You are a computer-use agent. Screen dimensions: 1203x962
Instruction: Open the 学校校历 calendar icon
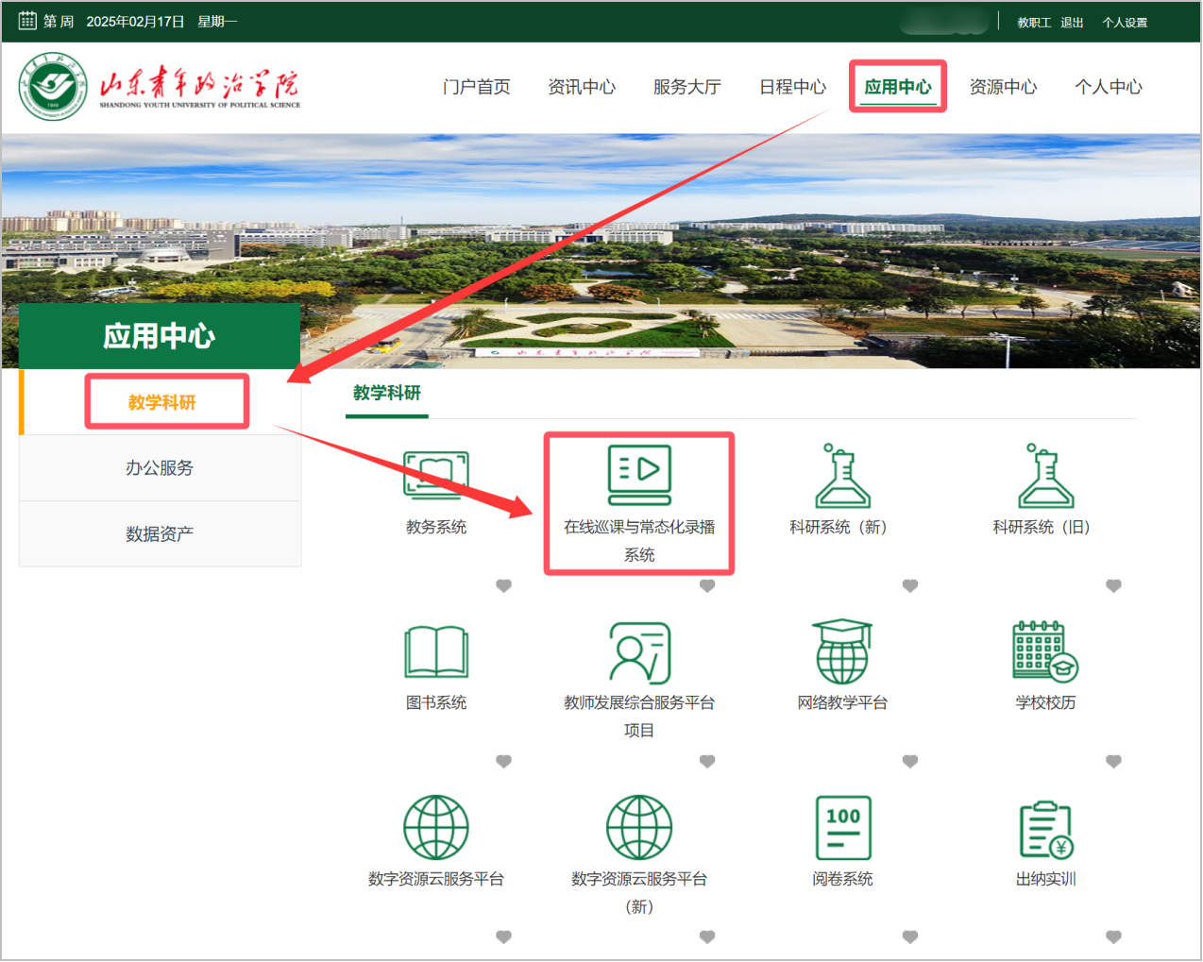1045,651
